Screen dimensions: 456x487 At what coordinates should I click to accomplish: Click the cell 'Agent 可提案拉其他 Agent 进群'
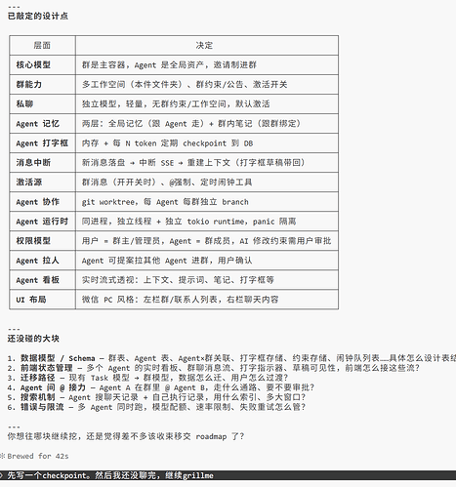[x=207, y=261]
